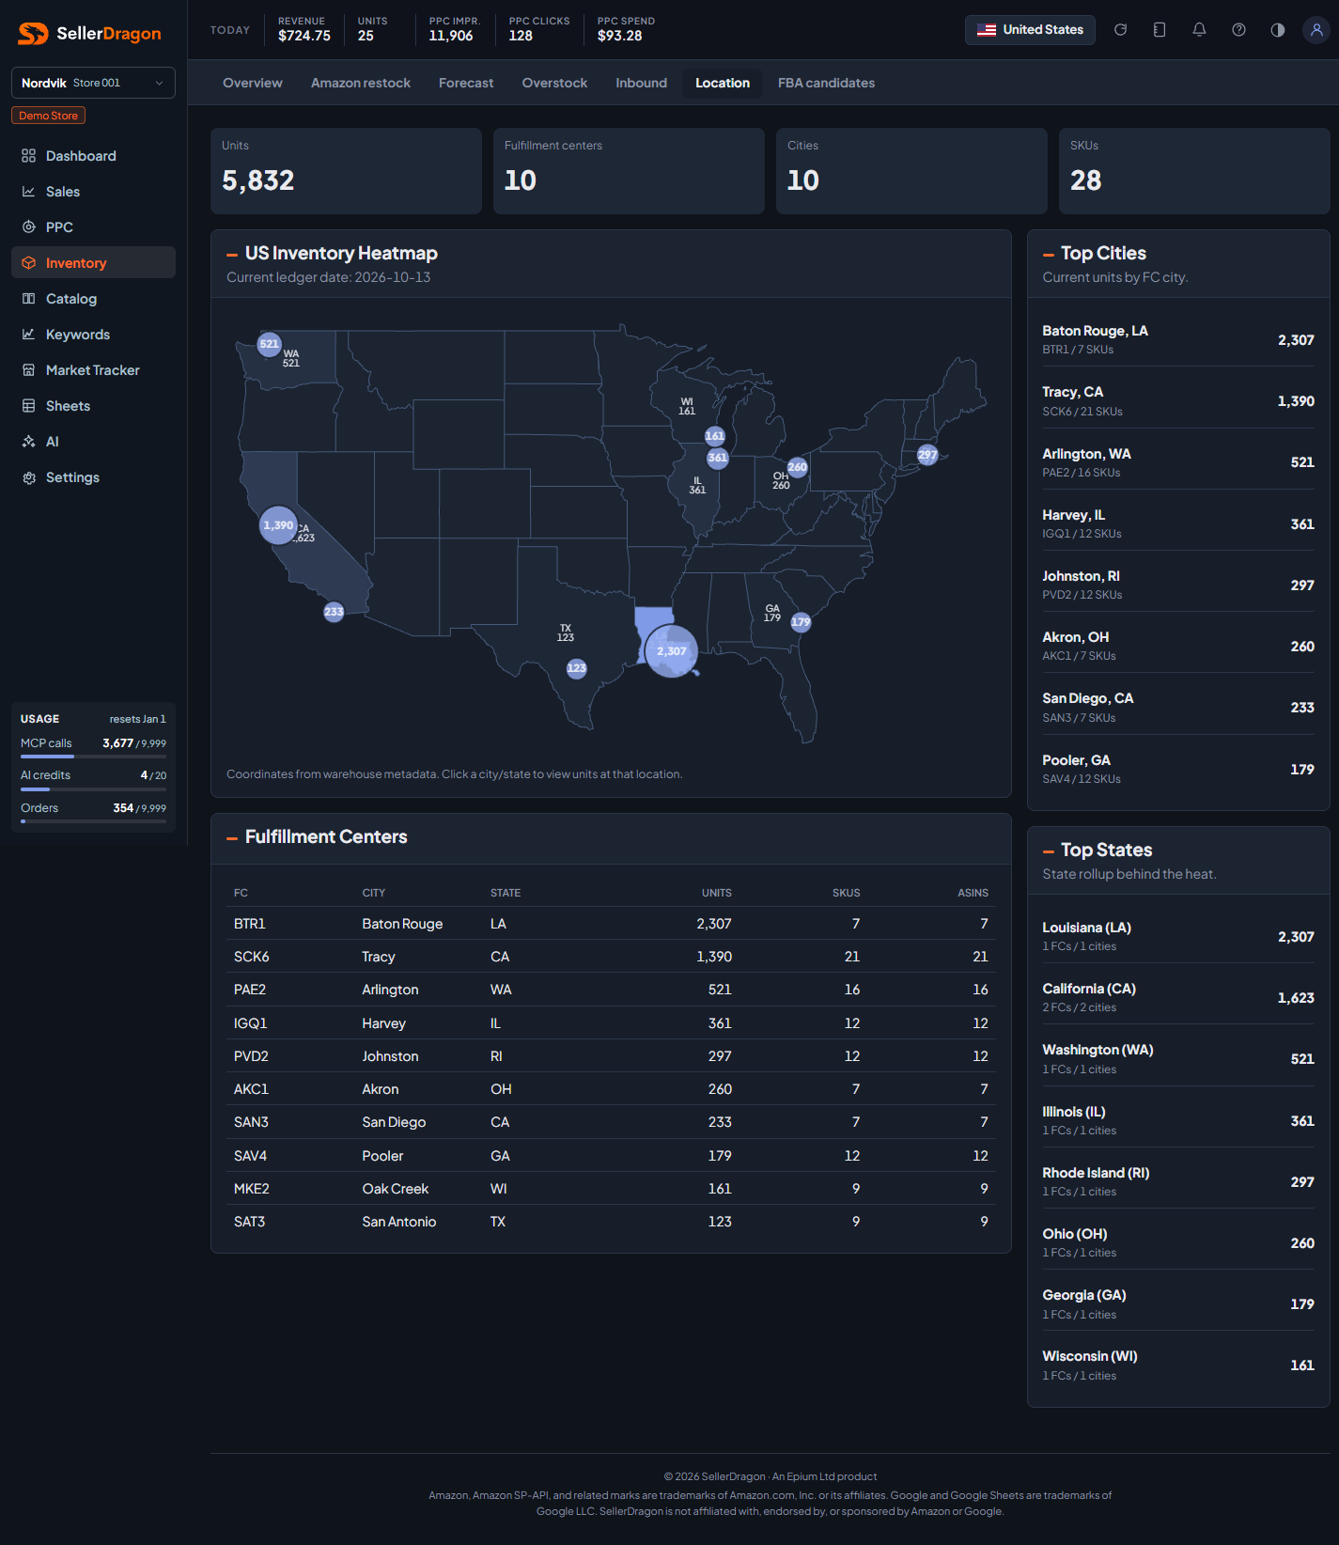
Task: Click the 233 San Diego map bubble
Action: [x=334, y=612]
